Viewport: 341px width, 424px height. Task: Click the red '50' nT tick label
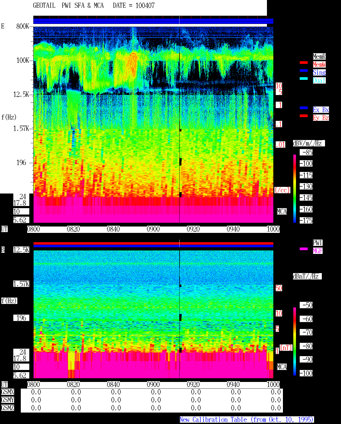(x=279, y=288)
